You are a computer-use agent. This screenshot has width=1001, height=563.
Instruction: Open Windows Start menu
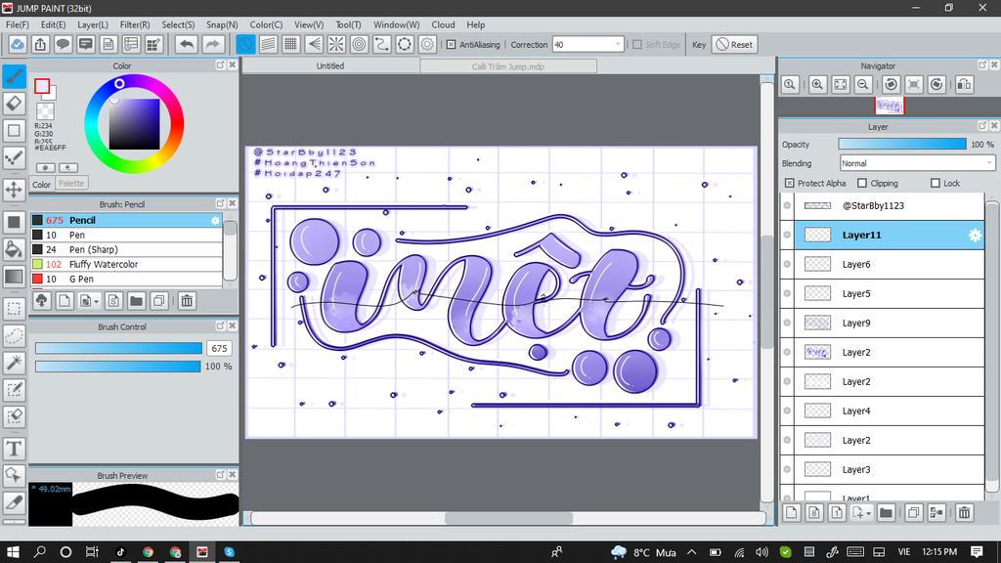point(12,551)
